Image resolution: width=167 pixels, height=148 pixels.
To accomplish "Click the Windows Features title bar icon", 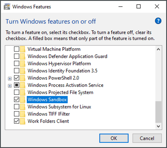I will (7, 7).
